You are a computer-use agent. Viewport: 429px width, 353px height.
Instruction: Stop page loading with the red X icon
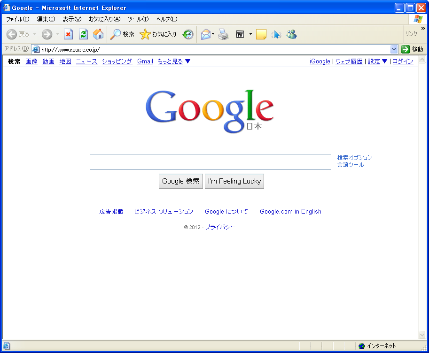pyautogui.click(x=68, y=34)
